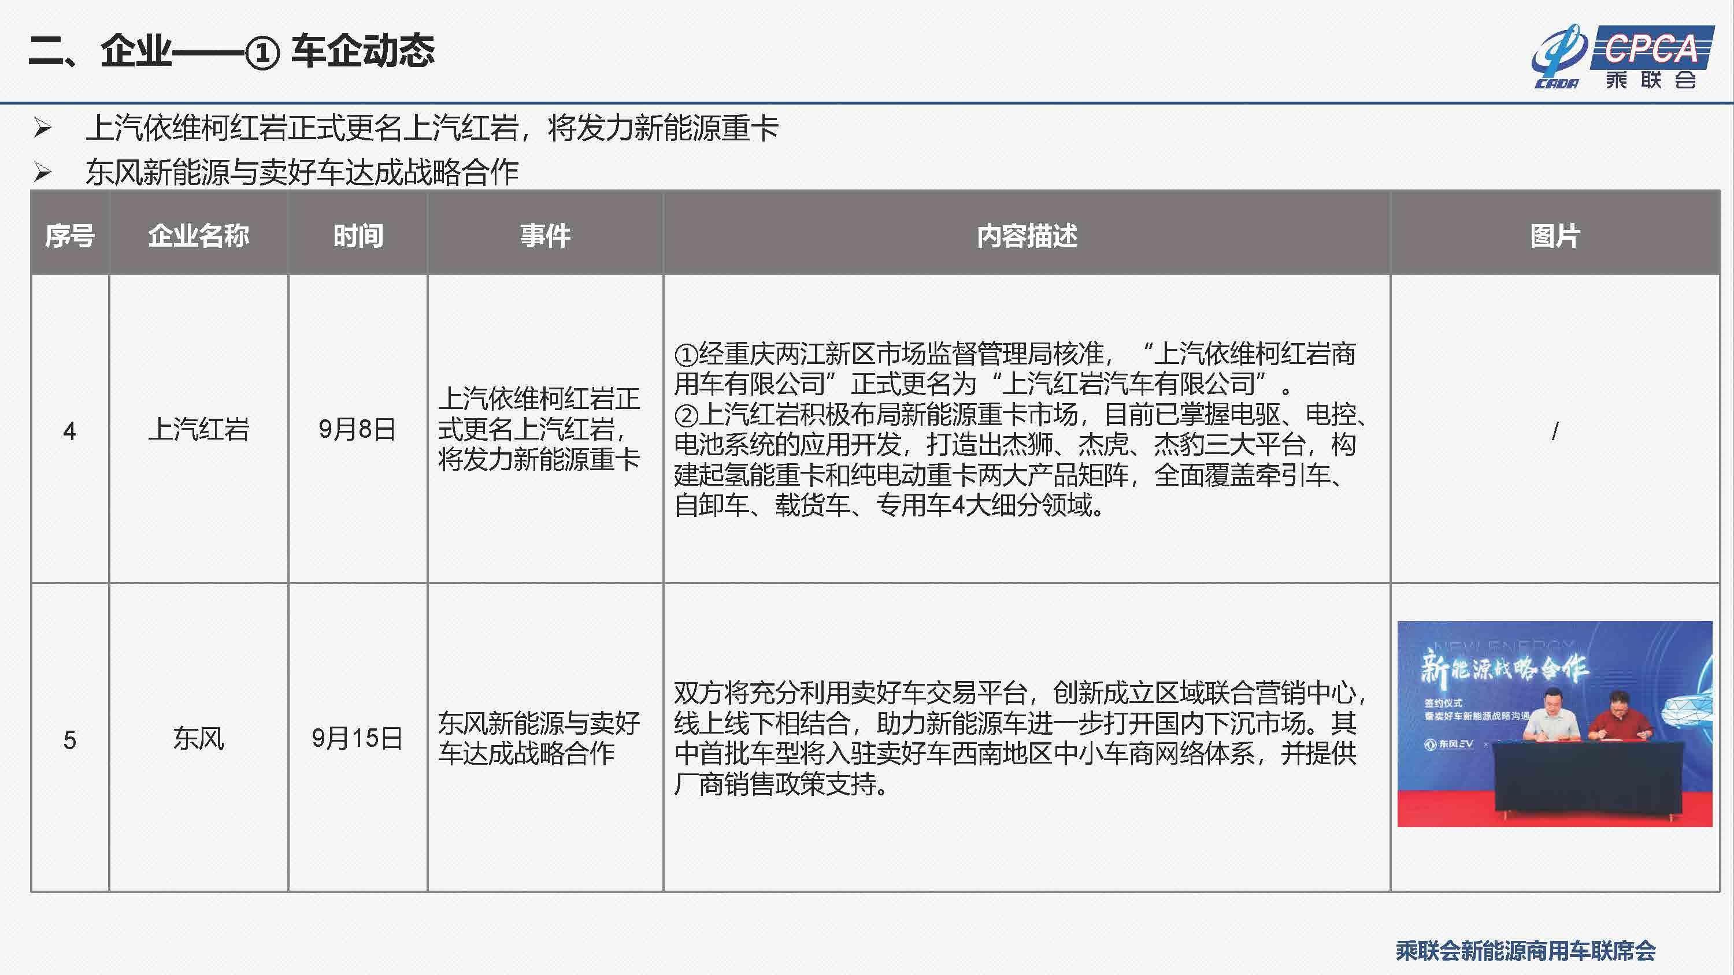Click the slide title 二、企业——① 车企动态
The width and height of the screenshot is (1734, 975).
(x=232, y=51)
